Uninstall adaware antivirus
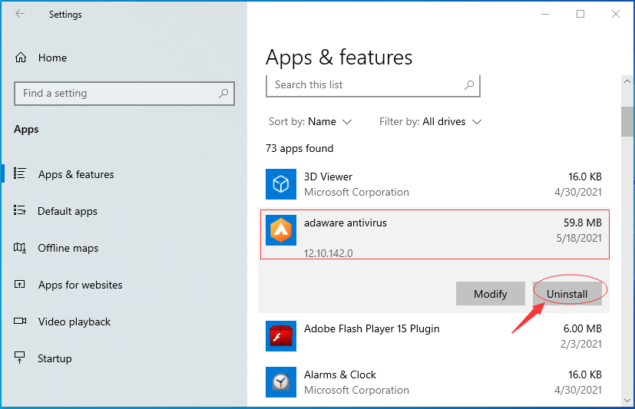 (567, 294)
